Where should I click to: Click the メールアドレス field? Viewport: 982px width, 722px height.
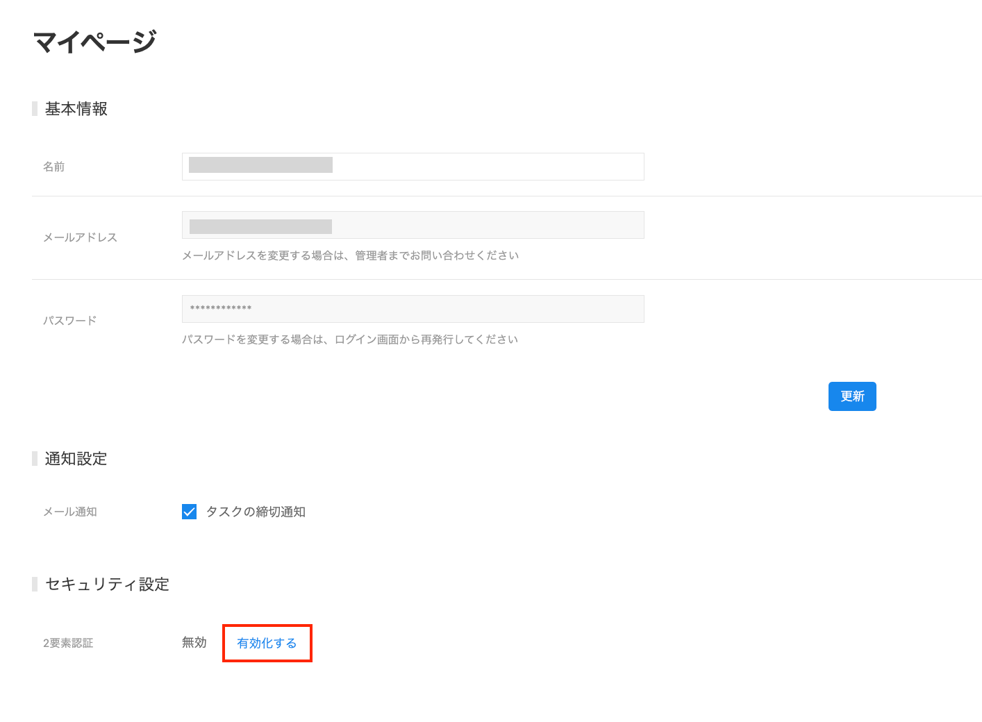tap(413, 225)
